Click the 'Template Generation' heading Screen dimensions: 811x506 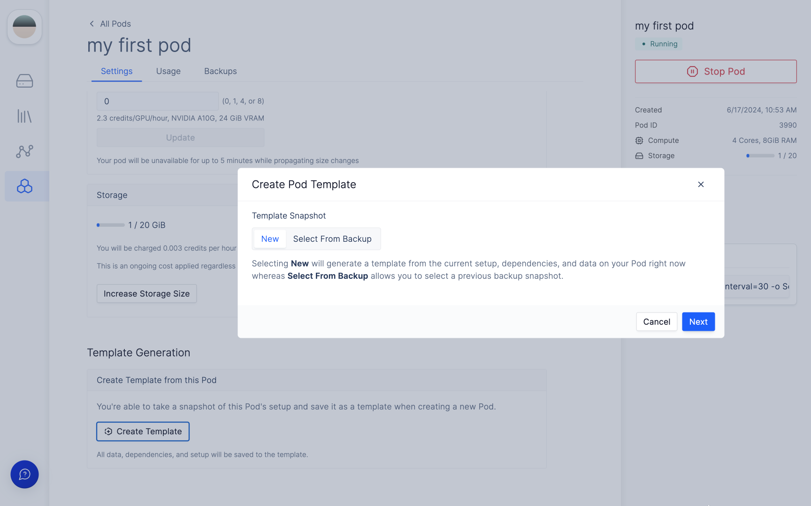138,353
